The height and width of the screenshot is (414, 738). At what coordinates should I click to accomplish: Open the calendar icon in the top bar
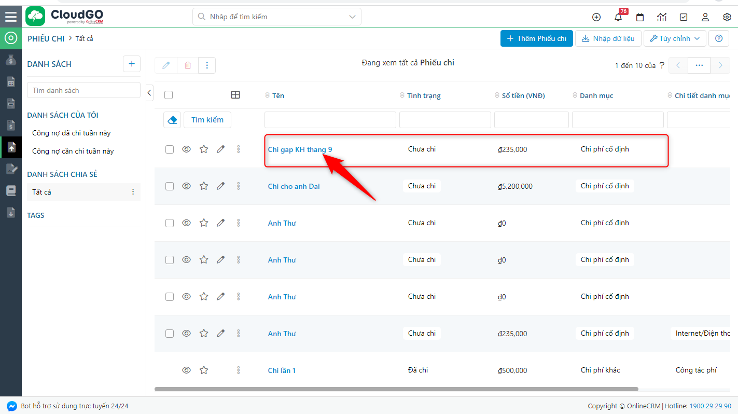click(640, 17)
